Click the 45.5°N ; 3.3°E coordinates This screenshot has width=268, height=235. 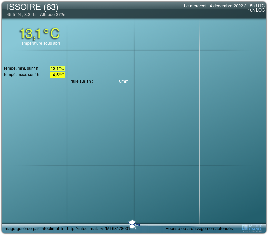21,15
